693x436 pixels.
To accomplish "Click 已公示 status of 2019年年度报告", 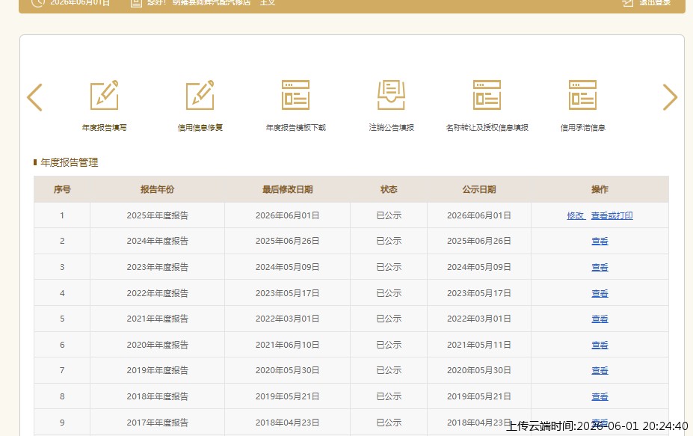I will [x=389, y=370].
